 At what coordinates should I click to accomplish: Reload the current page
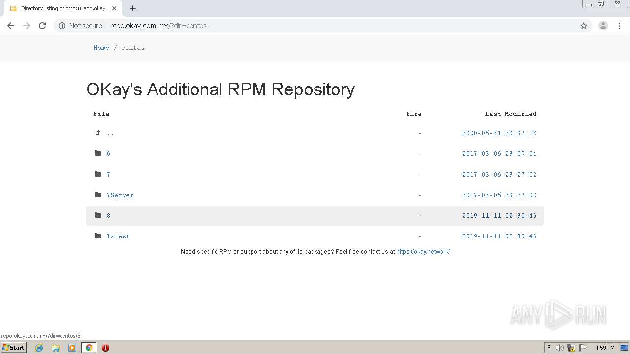(x=42, y=26)
